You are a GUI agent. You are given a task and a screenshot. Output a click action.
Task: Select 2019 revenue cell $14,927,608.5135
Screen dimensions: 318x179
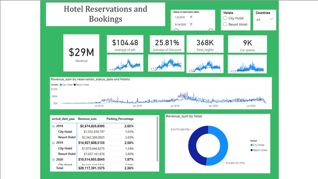click(91, 143)
